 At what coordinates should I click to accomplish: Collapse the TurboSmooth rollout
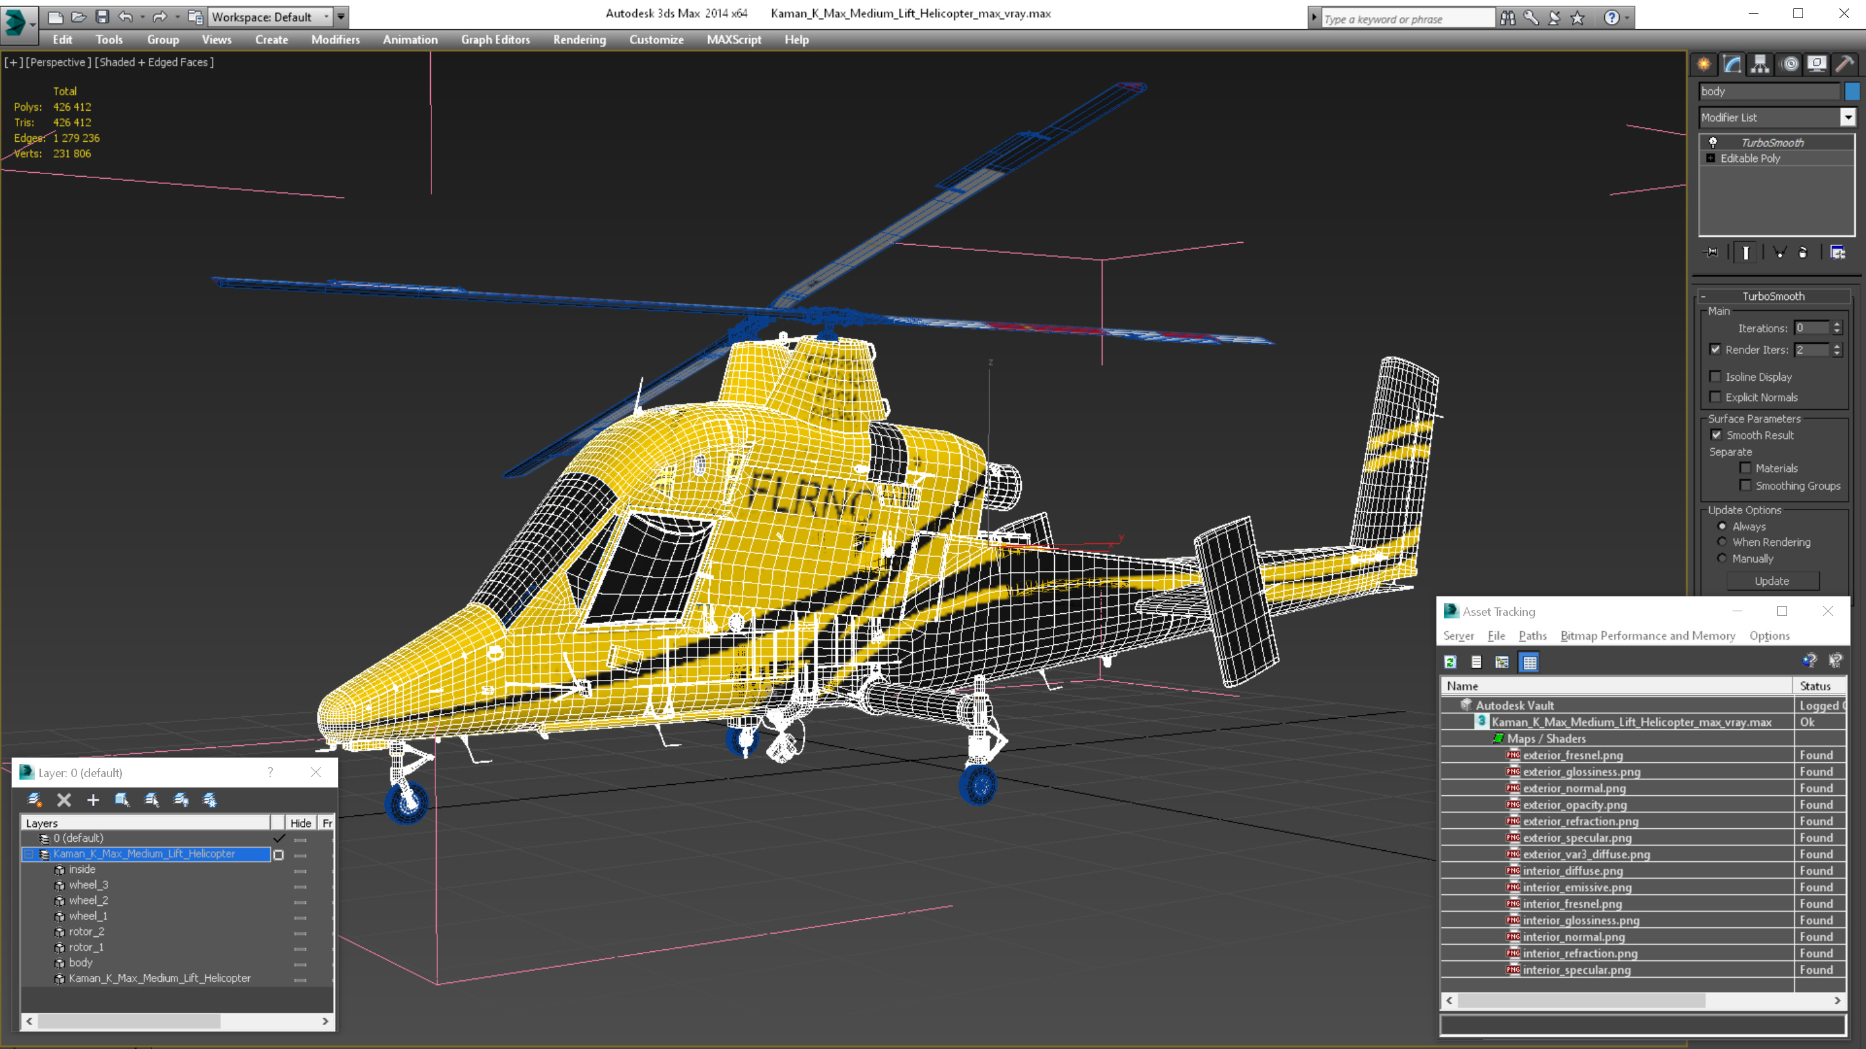1705,296
